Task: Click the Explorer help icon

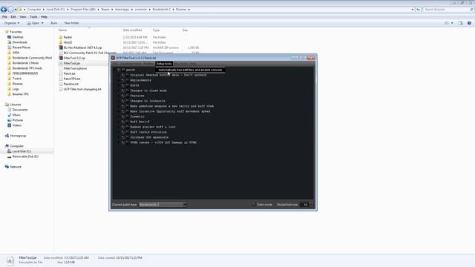Action: click(x=469, y=23)
